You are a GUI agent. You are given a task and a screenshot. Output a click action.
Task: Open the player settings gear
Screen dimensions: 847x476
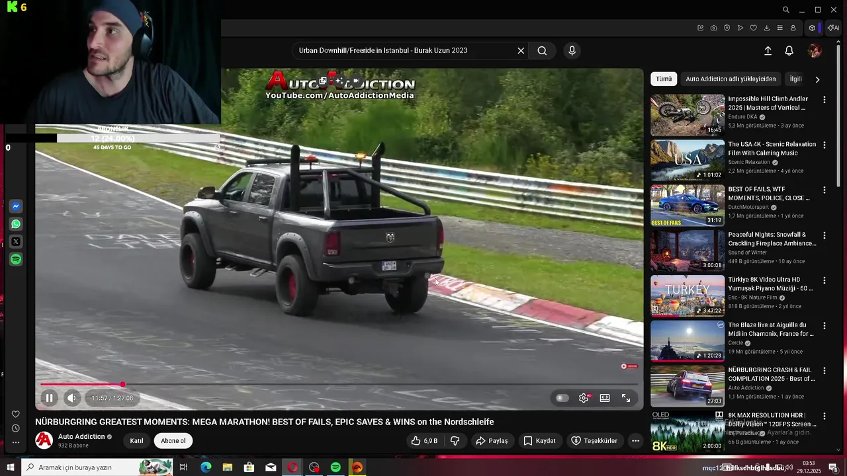(x=584, y=398)
